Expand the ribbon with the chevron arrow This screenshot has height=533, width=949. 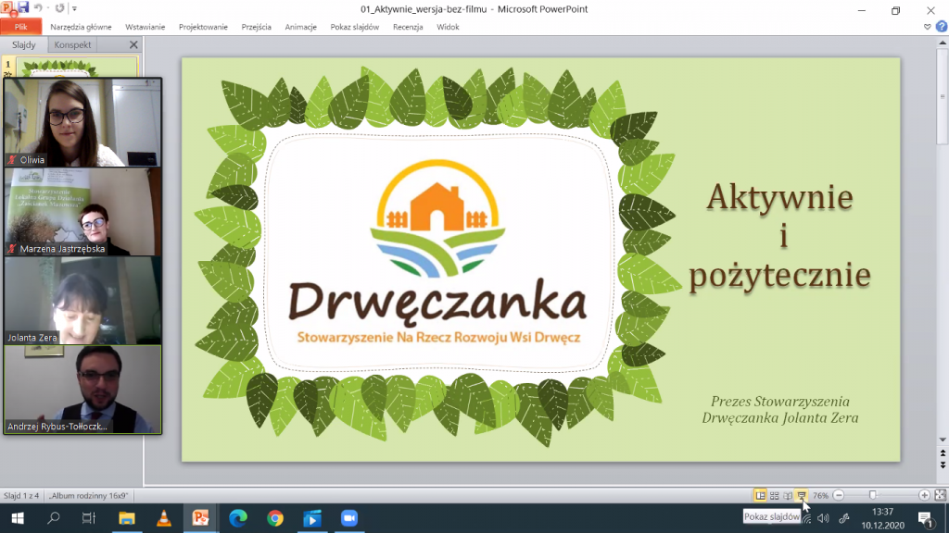click(927, 27)
